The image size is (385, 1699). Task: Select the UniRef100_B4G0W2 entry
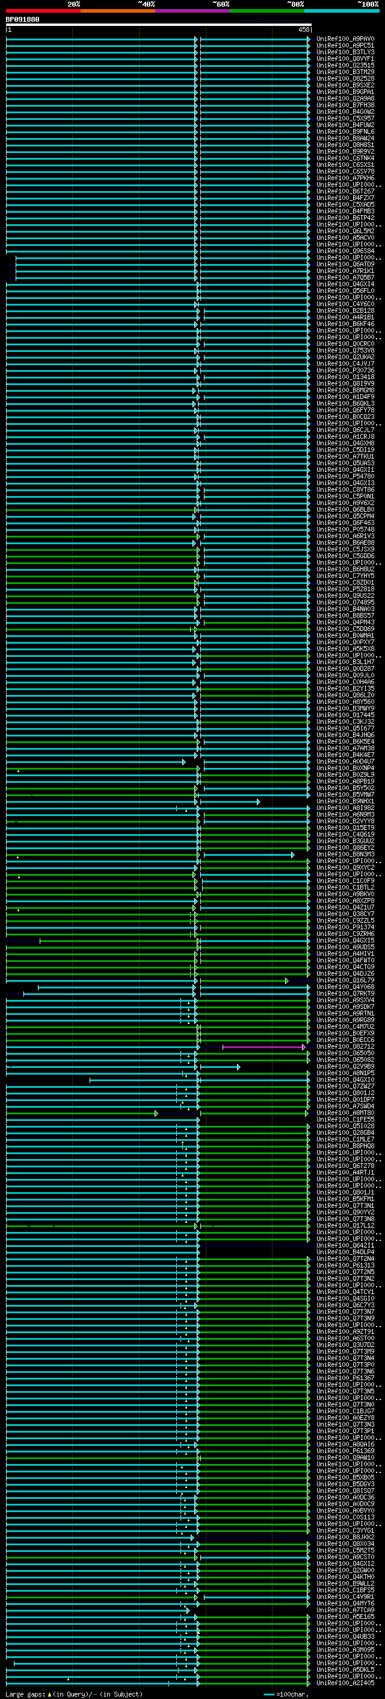click(x=345, y=111)
